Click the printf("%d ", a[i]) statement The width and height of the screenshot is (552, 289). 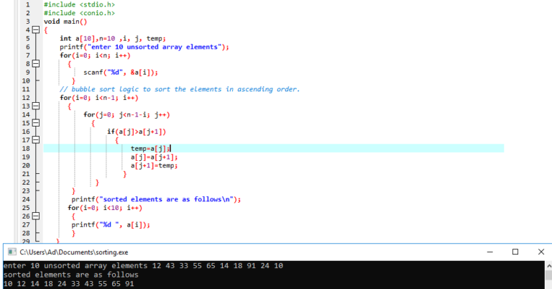[x=111, y=224]
